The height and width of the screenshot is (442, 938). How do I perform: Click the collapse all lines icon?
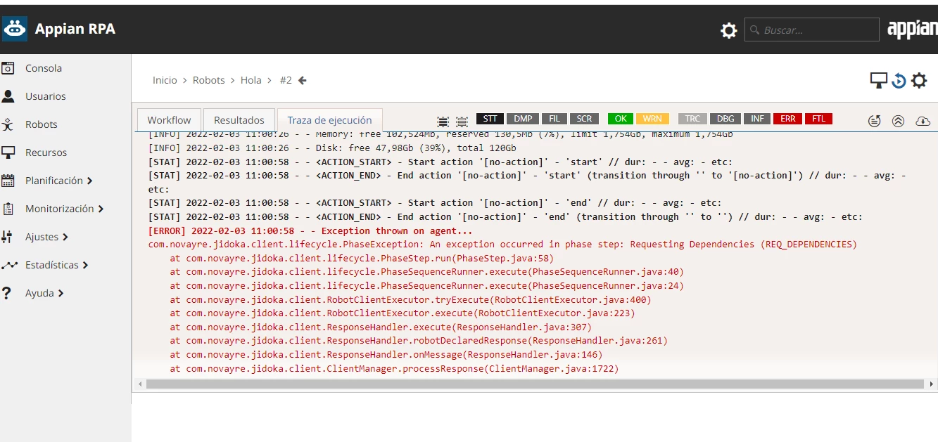tap(462, 121)
